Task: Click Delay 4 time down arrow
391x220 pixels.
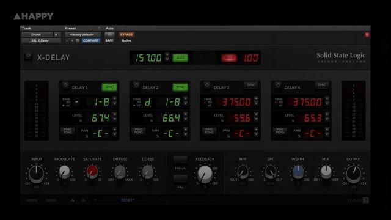Action: [x=327, y=103]
